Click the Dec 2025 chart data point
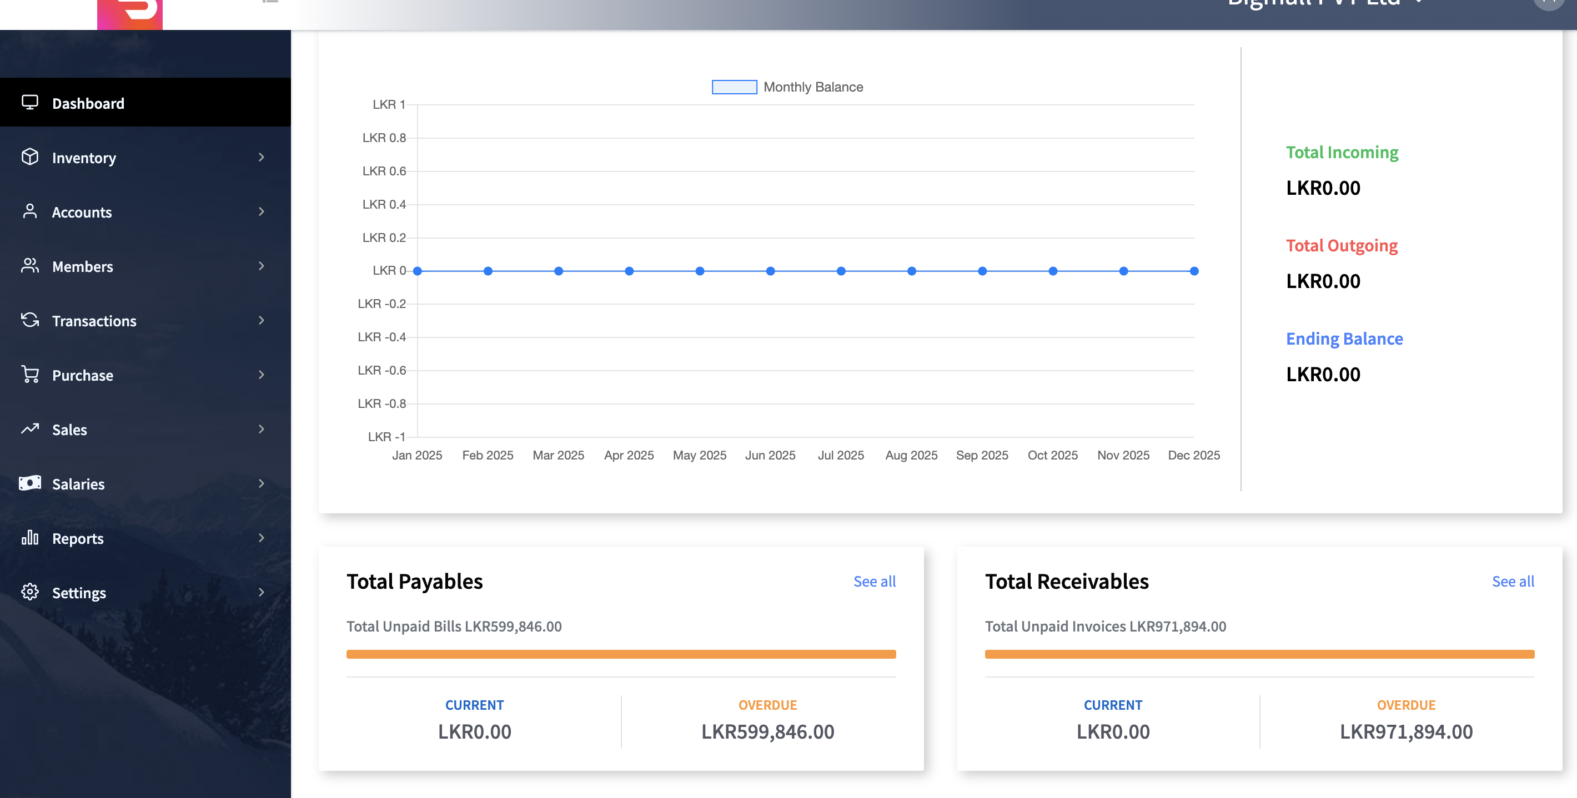The width and height of the screenshot is (1577, 798). pyautogui.click(x=1194, y=271)
